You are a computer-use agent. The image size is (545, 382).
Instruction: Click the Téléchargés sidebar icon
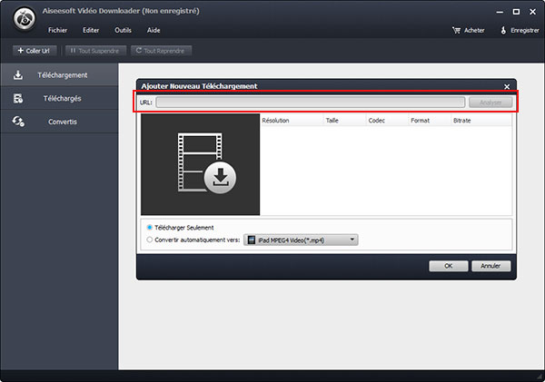coord(17,97)
